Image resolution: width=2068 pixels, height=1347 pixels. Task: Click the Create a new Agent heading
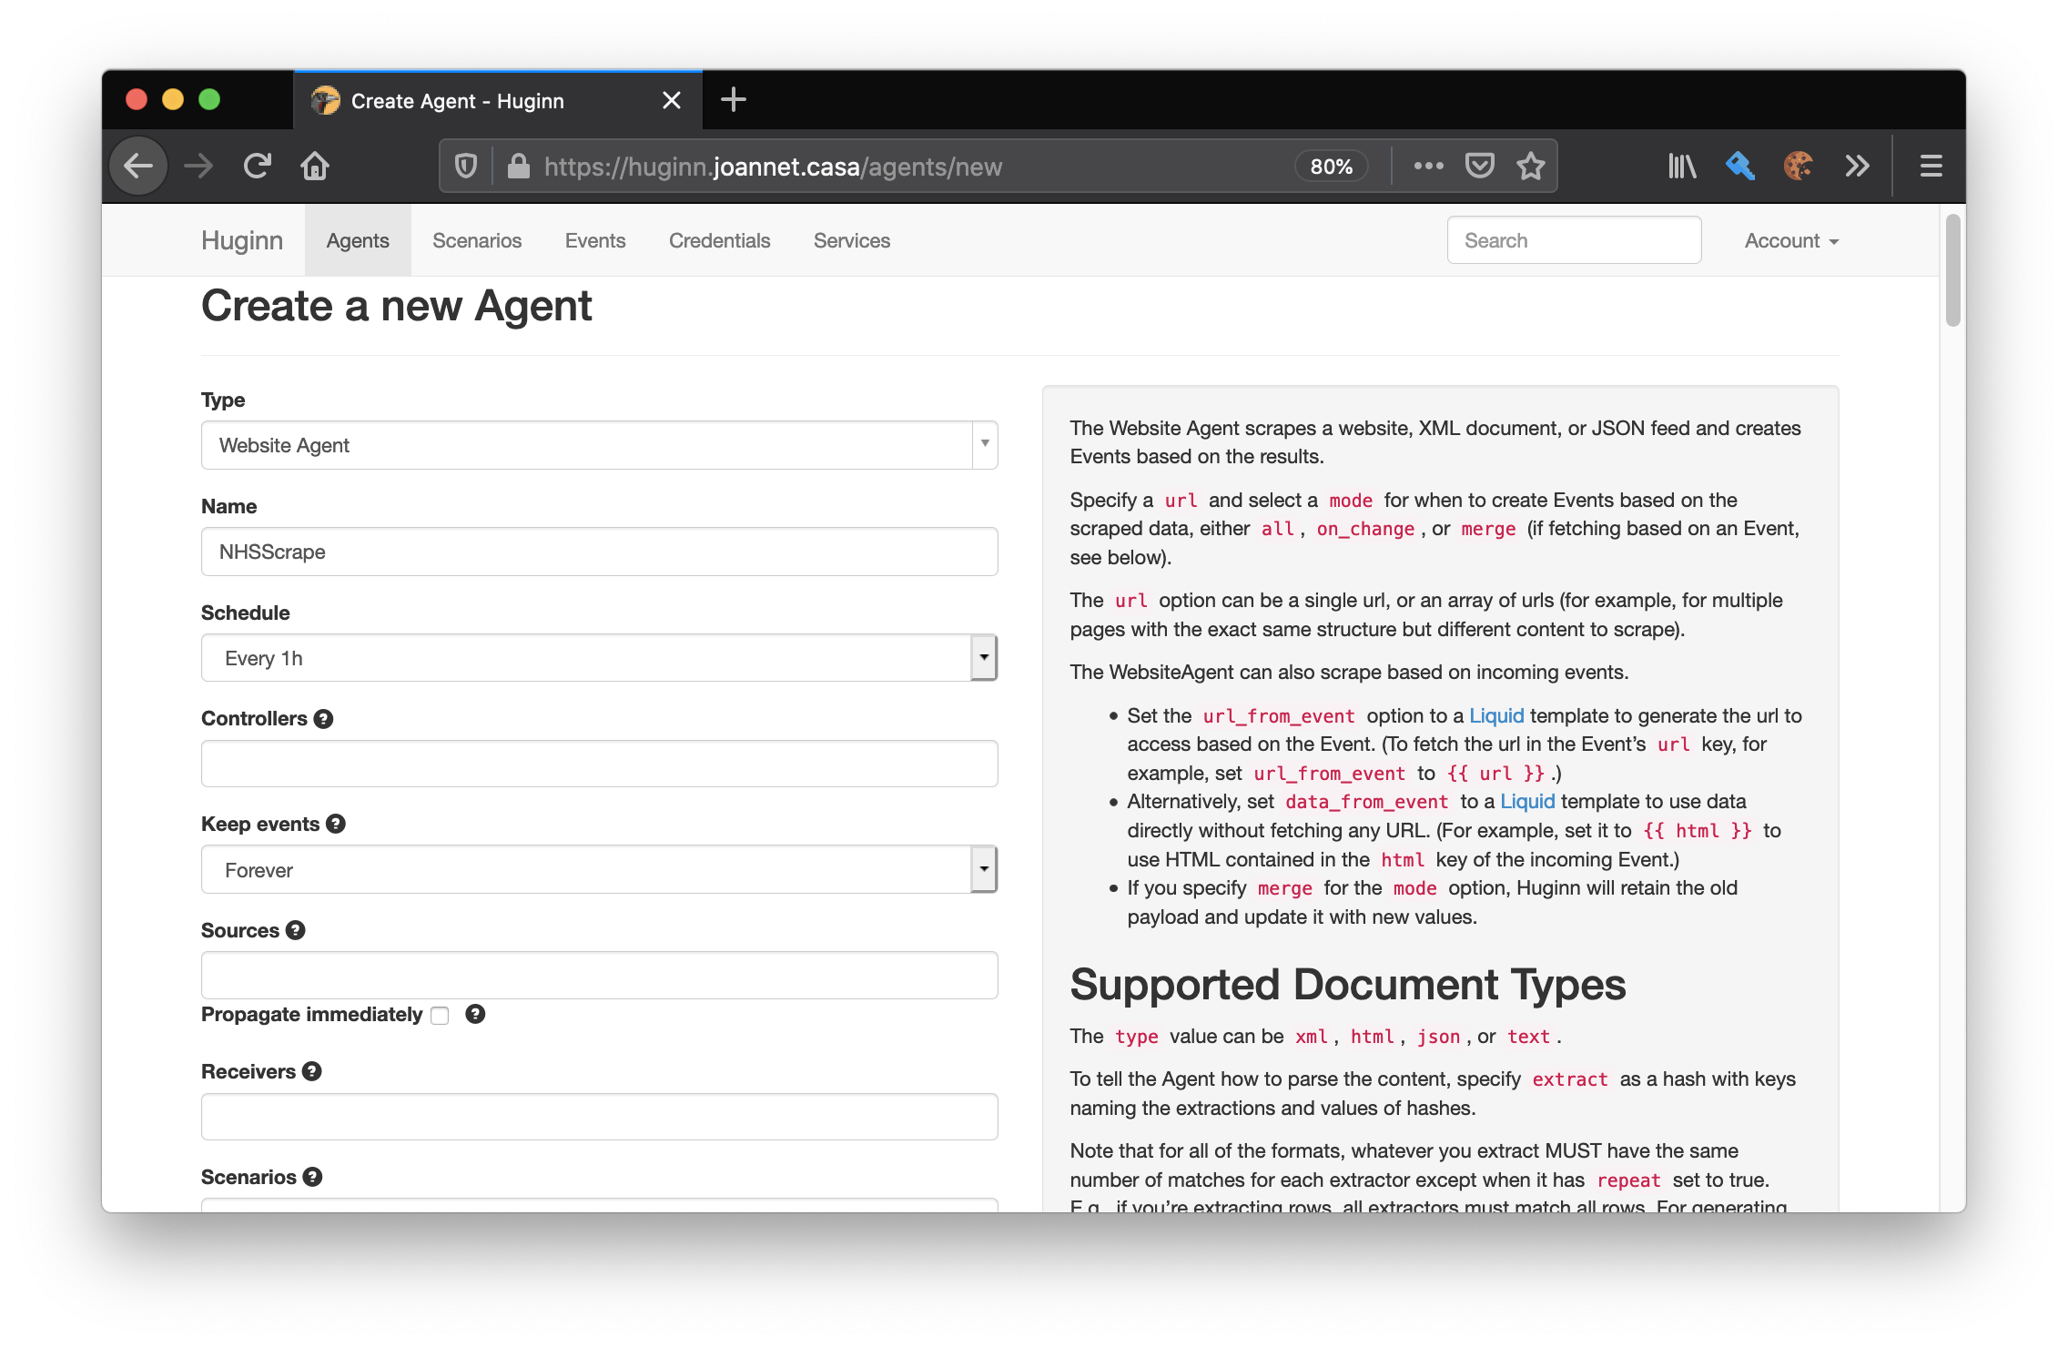pos(397,306)
